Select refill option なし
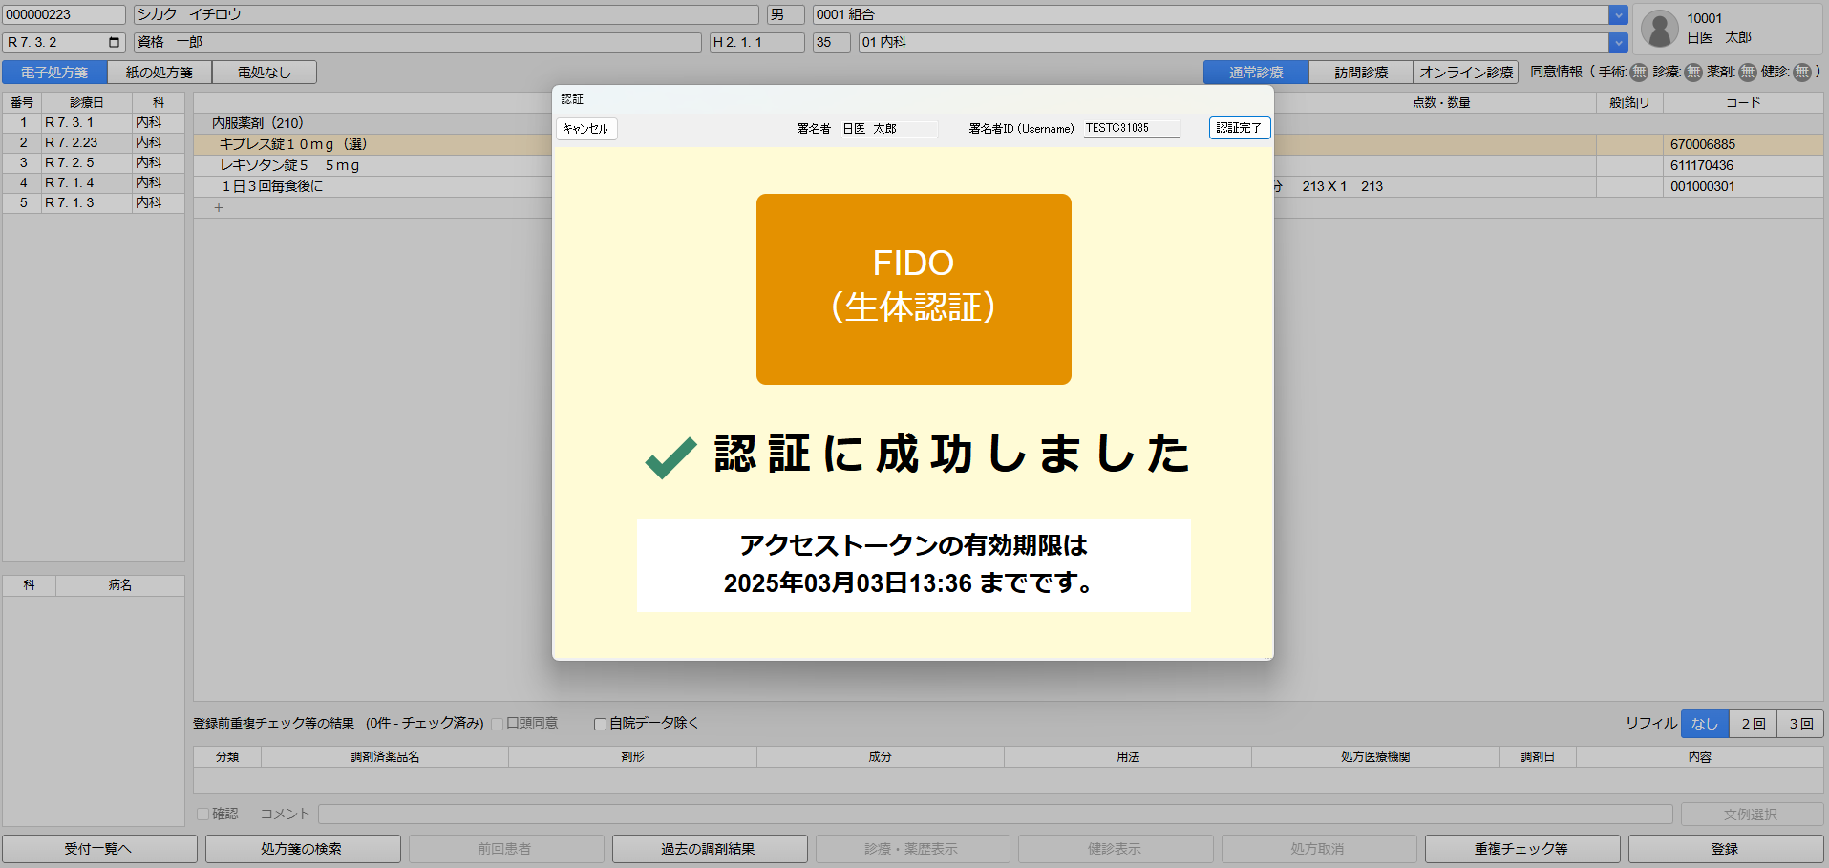 1705,724
